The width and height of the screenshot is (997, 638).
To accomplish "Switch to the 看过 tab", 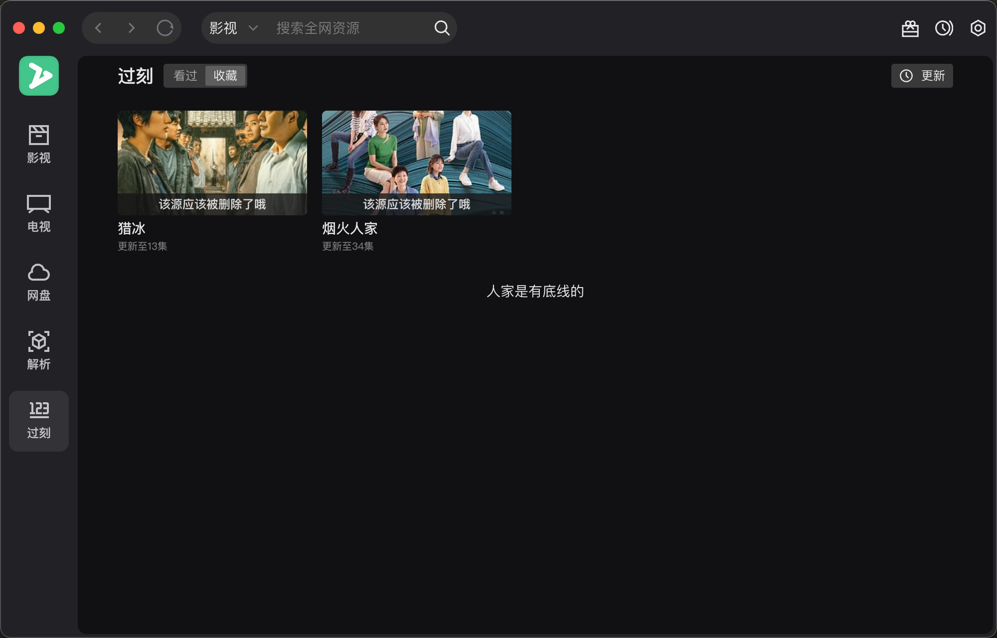I will [185, 76].
